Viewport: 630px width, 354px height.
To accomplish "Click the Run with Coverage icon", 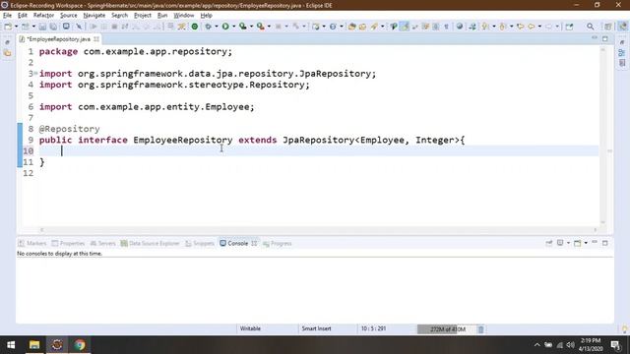I will click(x=243, y=27).
